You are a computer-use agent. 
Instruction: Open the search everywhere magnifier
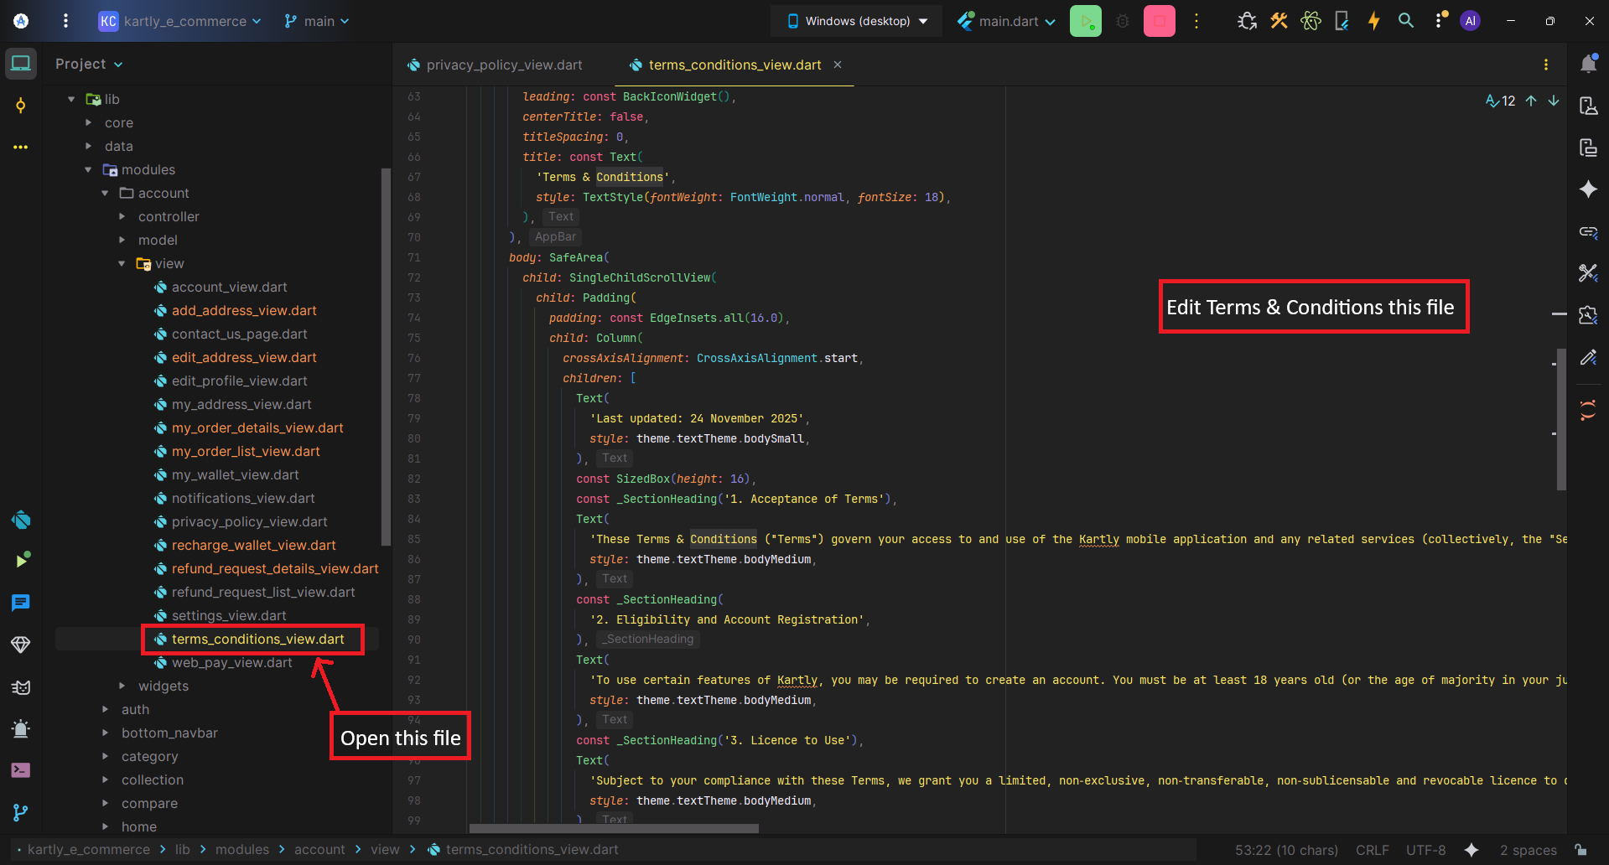[x=1406, y=21]
